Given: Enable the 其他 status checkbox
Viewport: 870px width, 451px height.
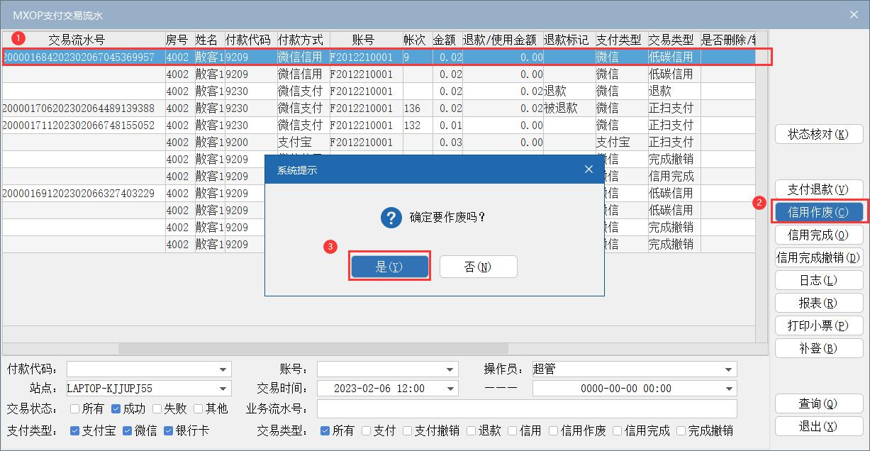Looking at the screenshot, I should click(199, 409).
